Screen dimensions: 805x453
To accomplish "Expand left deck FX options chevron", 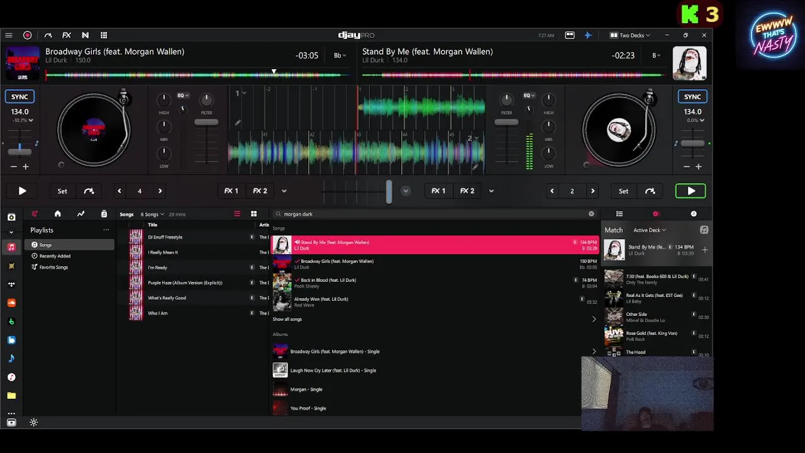I will click(x=284, y=191).
